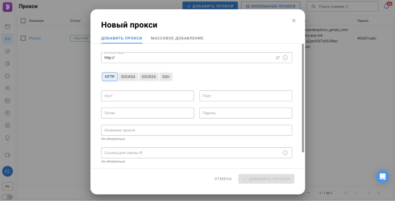Click the NodeMaven прокси button
Viewport: 395px width, 201px height.
(x=270, y=6)
